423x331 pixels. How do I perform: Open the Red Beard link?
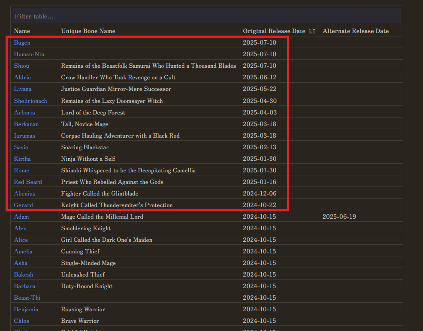coord(28,182)
